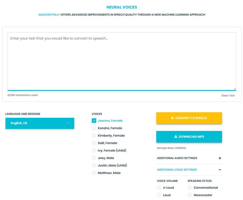Click the Voice Volume label
243x200 pixels.
click(167, 181)
